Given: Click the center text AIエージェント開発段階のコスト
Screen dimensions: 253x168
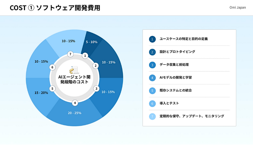Looking at the screenshot, I should pos(74,80).
